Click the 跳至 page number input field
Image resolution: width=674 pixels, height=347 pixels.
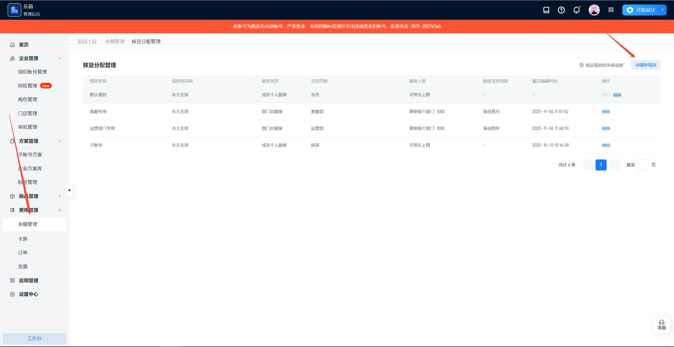point(643,165)
